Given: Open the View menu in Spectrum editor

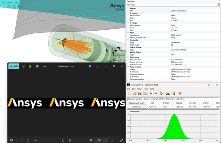Looking at the screenshot, I should 139,89.
